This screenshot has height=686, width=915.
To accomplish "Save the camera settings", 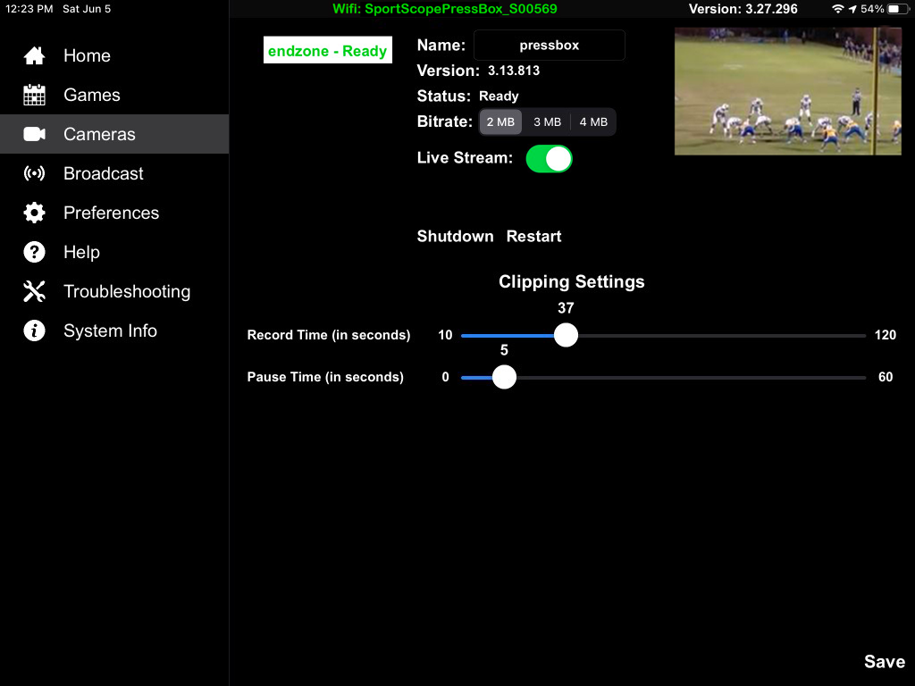I will 884,662.
